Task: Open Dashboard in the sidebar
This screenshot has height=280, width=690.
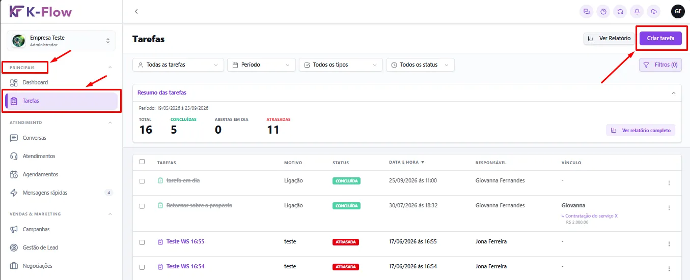Action: click(61, 82)
